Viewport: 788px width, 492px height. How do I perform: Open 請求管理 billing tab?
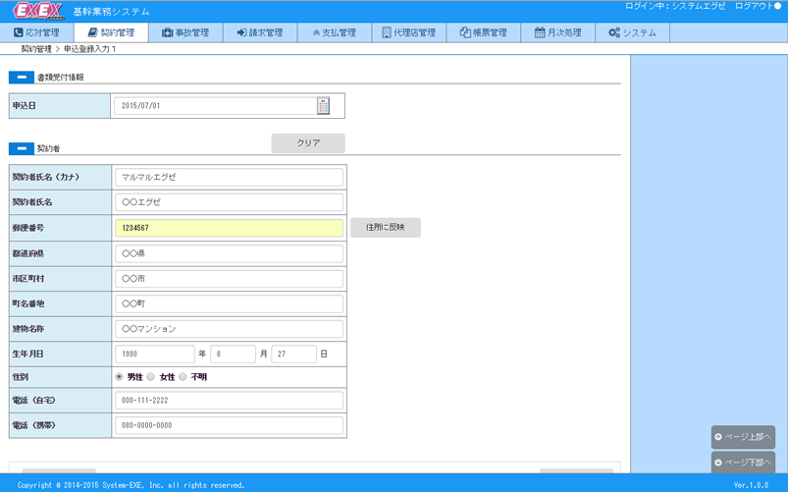coord(259,32)
